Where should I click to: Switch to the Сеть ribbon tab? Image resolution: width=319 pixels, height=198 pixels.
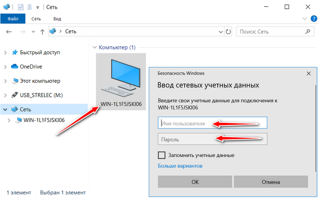[36, 19]
